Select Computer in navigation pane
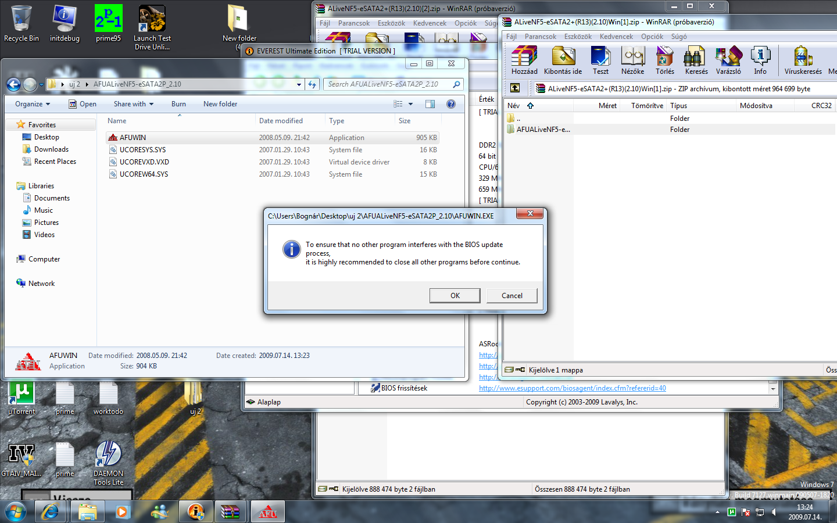Viewport: 837px width, 523px height. point(44,259)
